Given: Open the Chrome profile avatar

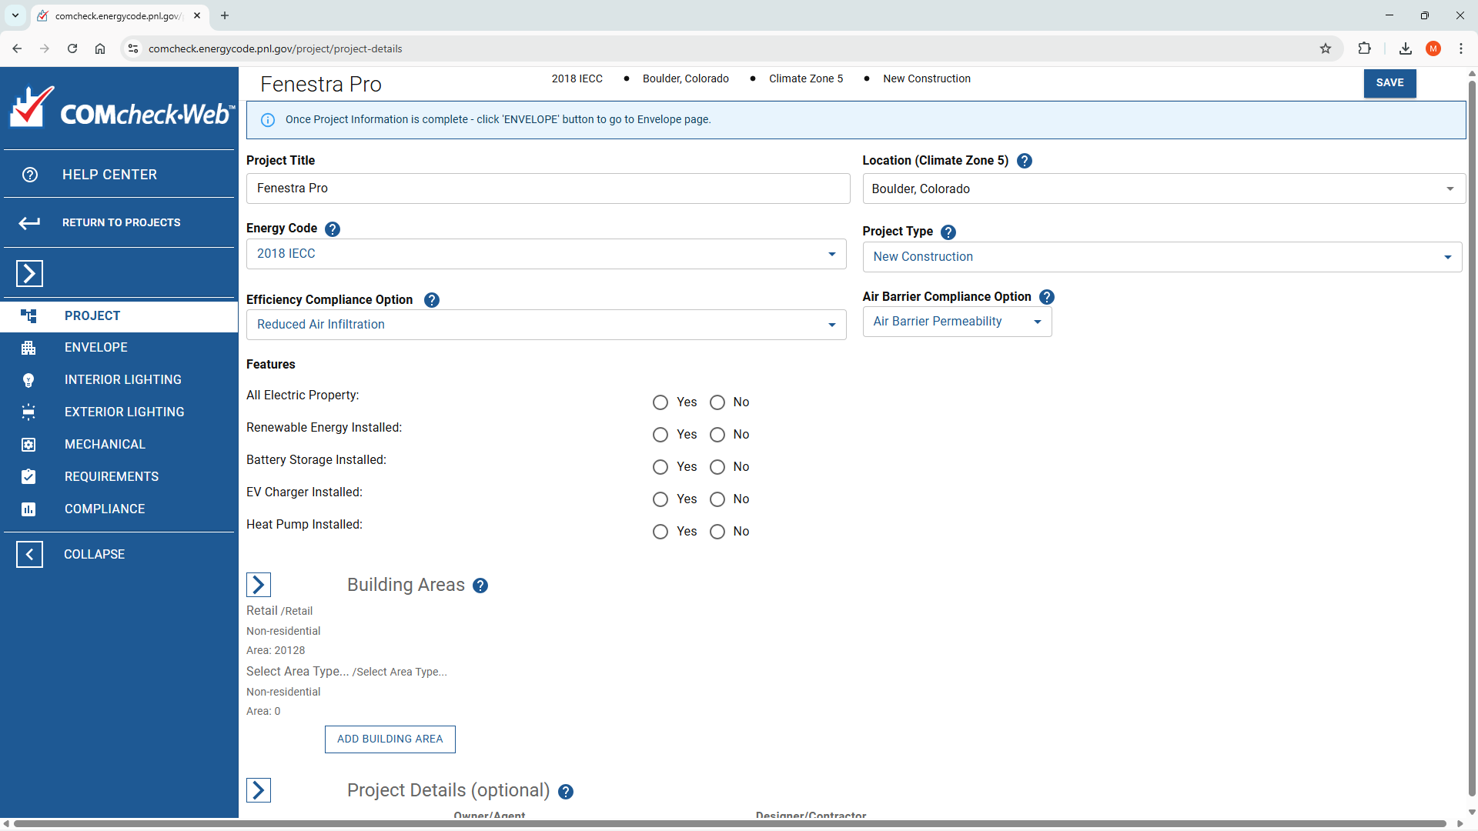Looking at the screenshot, I should (1433, 48).
